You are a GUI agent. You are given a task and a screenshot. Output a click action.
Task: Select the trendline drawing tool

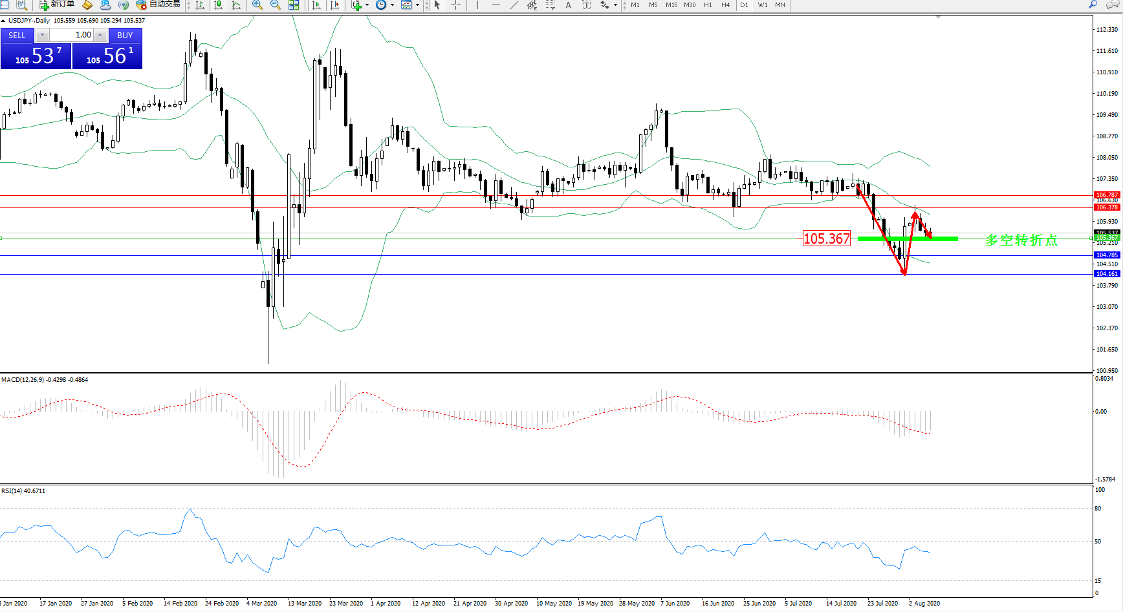point(514,5)
